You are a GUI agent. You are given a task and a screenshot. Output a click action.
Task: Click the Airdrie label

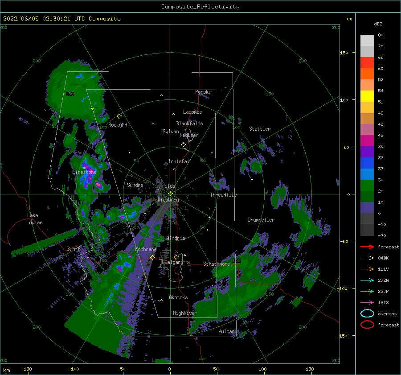176,238
